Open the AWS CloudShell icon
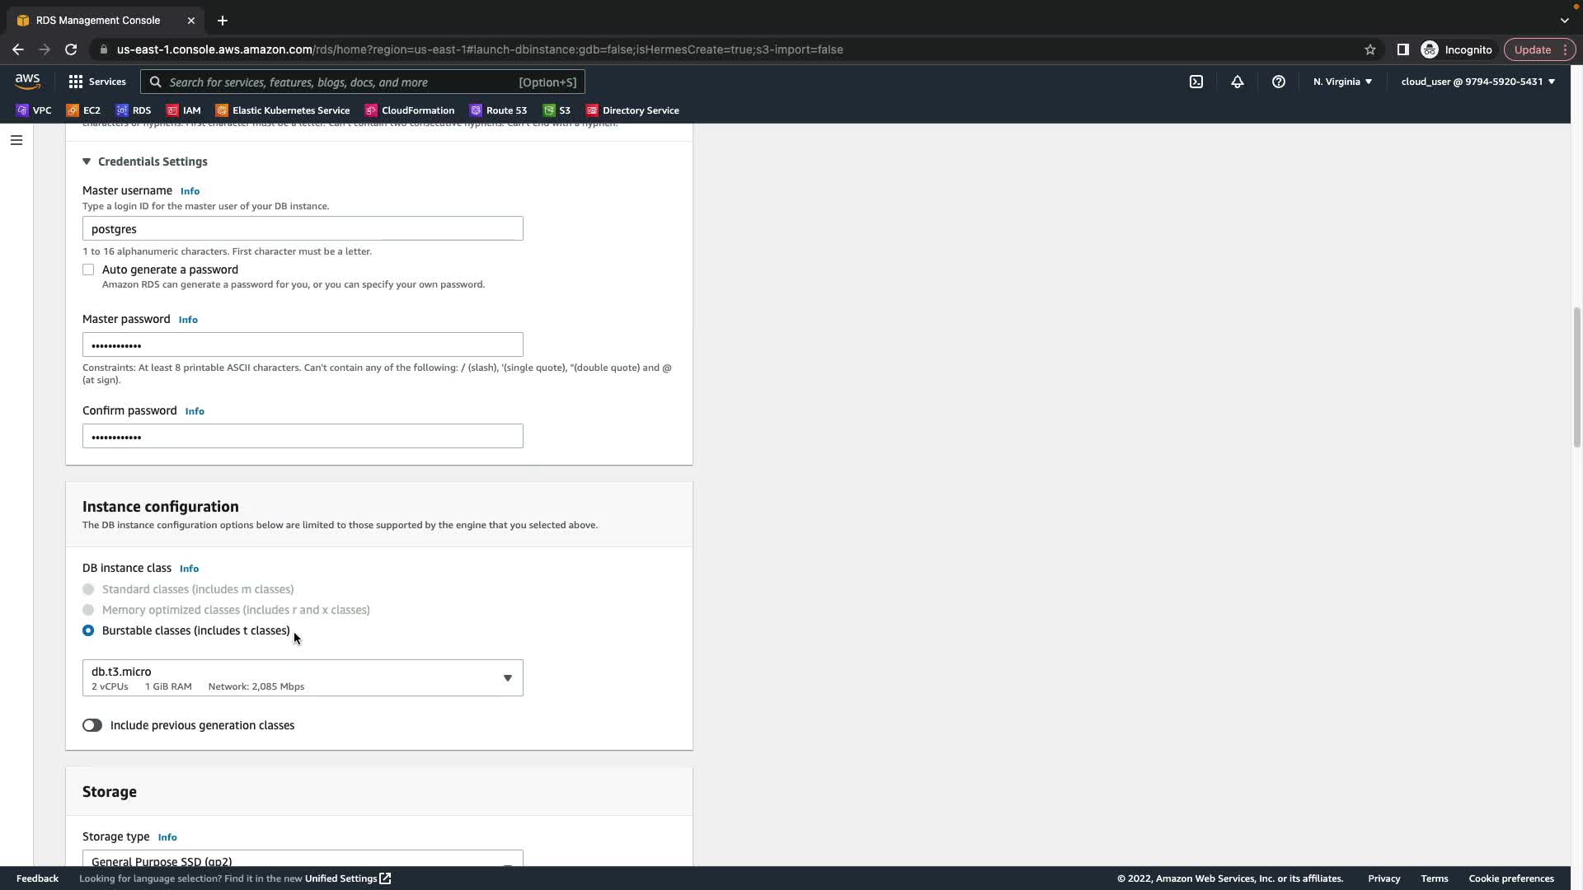1583x890 pixels. (1196, 82)
